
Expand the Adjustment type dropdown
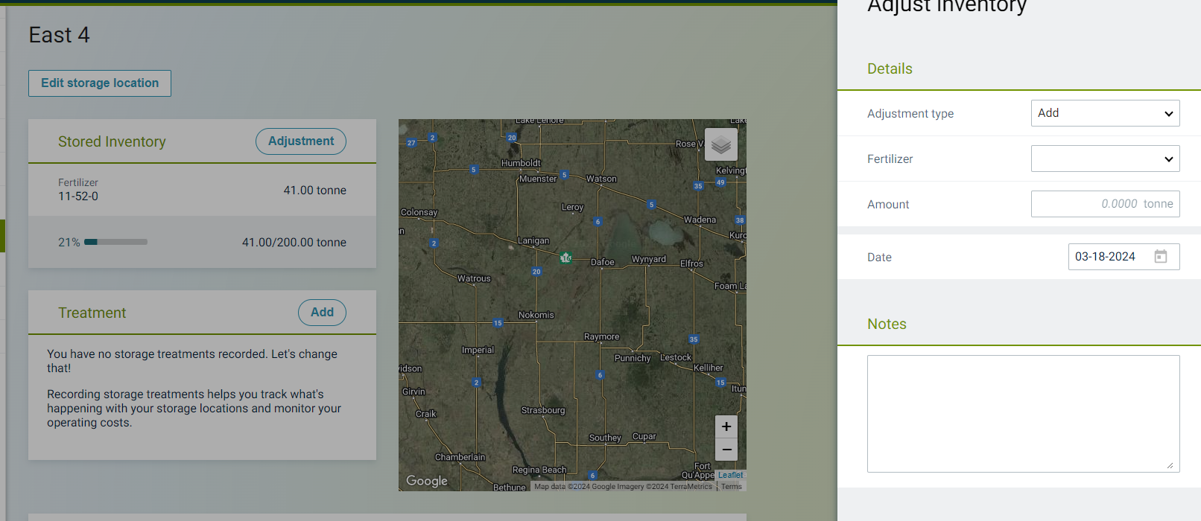[x=1105, y=113]
